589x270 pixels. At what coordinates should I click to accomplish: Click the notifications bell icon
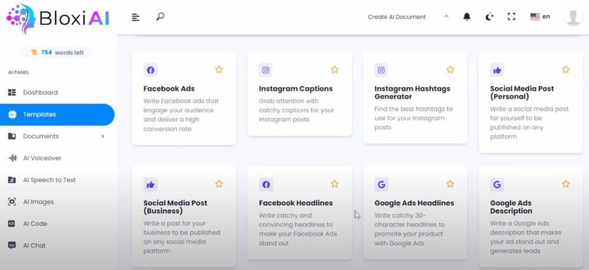(466, 17)
